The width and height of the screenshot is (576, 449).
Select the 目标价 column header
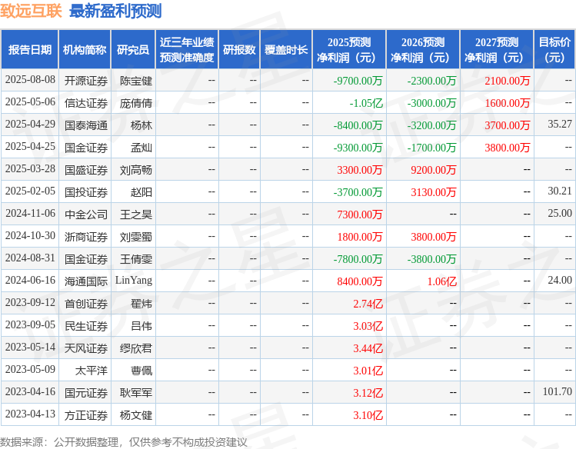pos(554,49)
